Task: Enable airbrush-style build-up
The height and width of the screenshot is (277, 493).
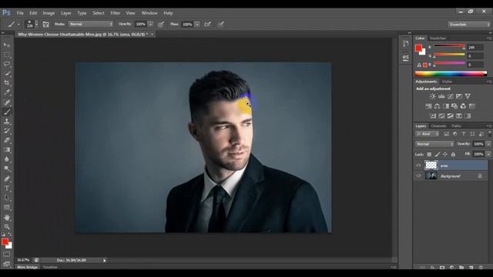Action: point(207,24)
